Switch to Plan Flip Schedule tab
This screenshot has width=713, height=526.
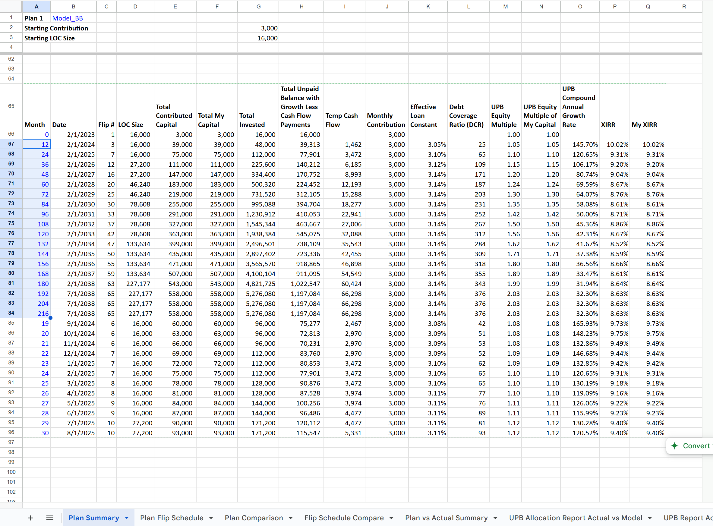(x=172, y=518)
